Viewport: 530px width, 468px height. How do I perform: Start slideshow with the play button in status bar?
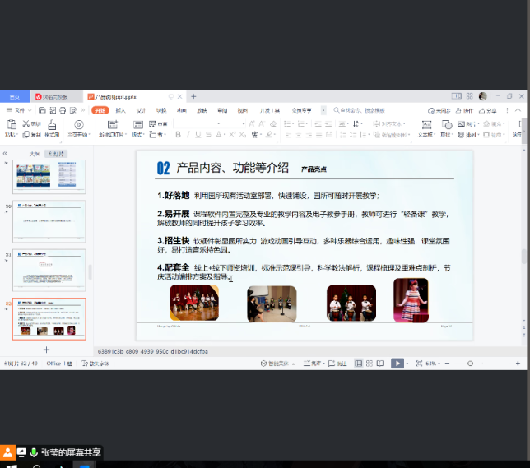(397, 363)
